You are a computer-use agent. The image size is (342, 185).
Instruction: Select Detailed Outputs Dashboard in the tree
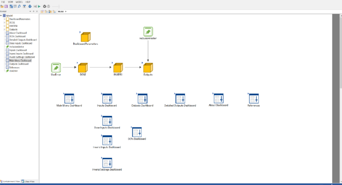(23, 40)
